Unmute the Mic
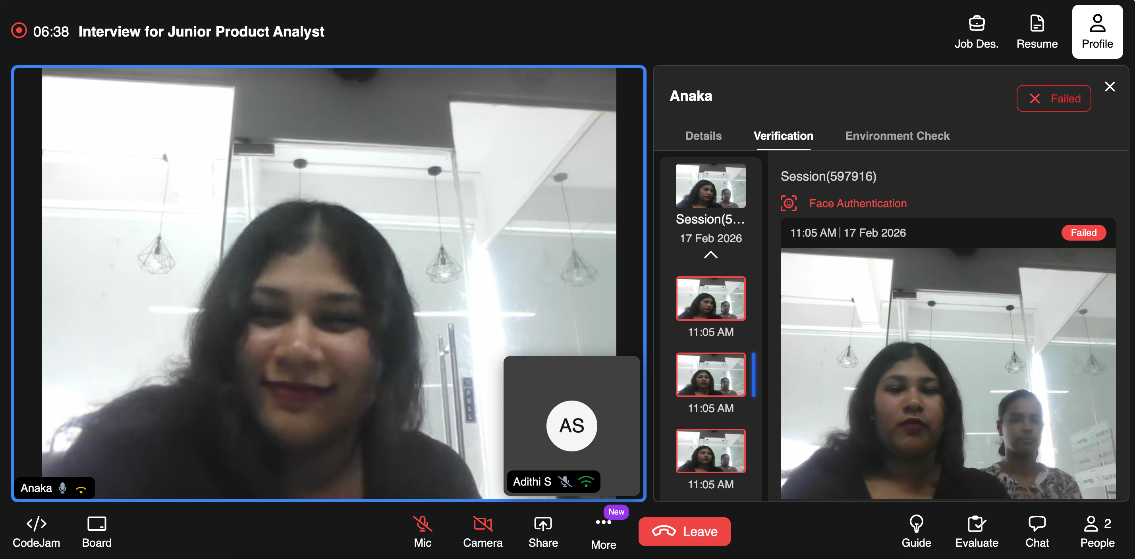Viewport: 1135px width, 559px height. click(x=422, y=531)
